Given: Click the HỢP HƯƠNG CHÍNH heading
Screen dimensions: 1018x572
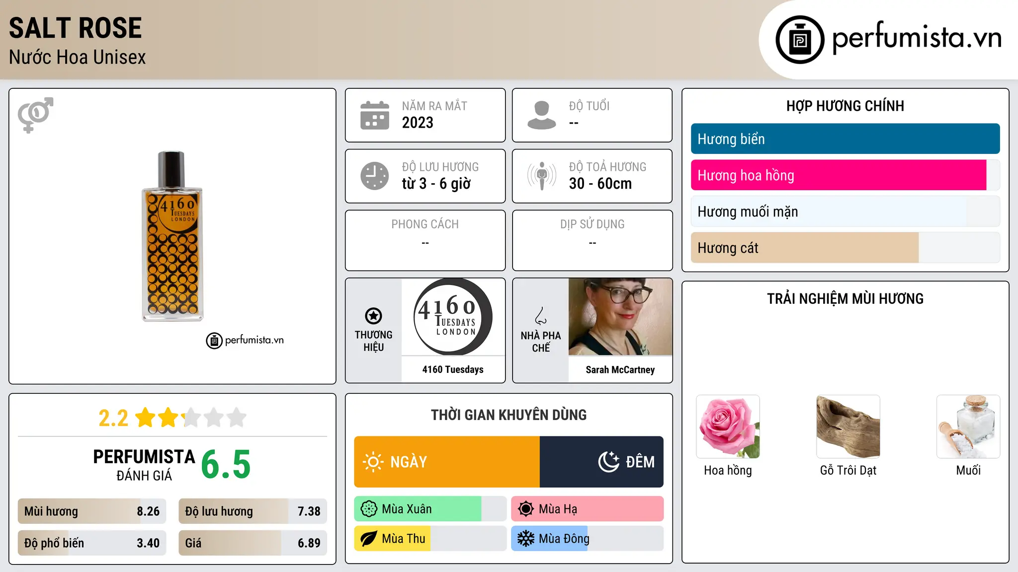Looking at the screenshot, I should (x=845, y=106).
